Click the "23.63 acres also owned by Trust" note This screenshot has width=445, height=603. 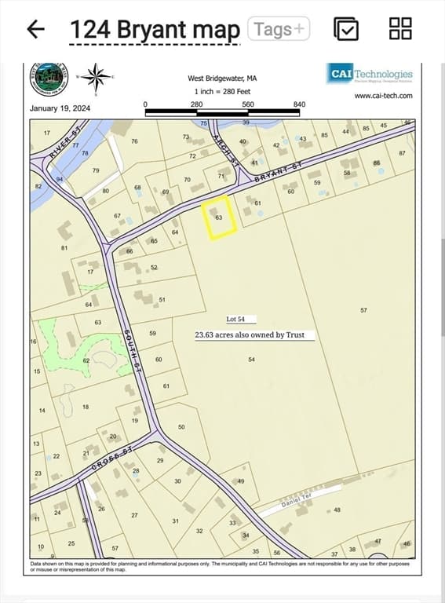[250, 335]
